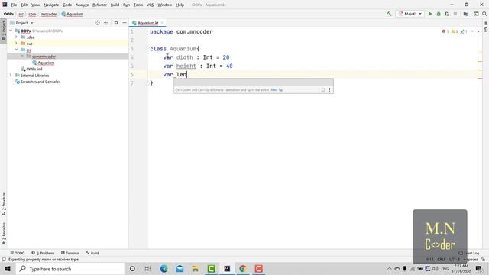489x275 pixels.
Task: Select opened file locator target icon
Action: [97, 23]
